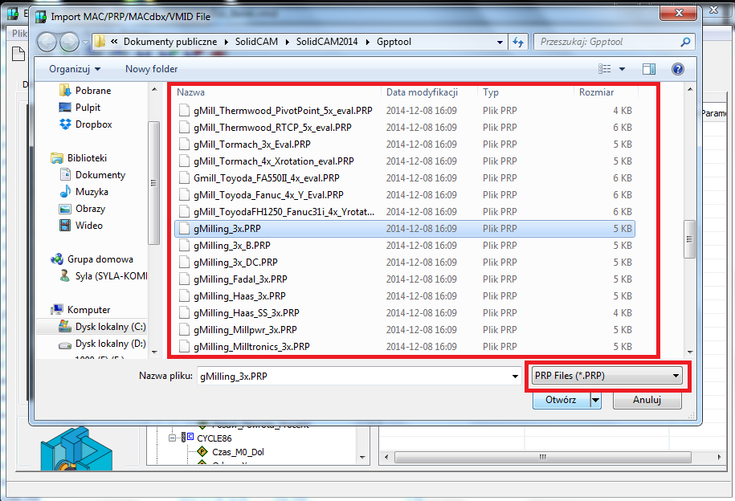The image size is (735, 501).
Task: Click the Forward navigation arrow button
Action: click(69, 43)
